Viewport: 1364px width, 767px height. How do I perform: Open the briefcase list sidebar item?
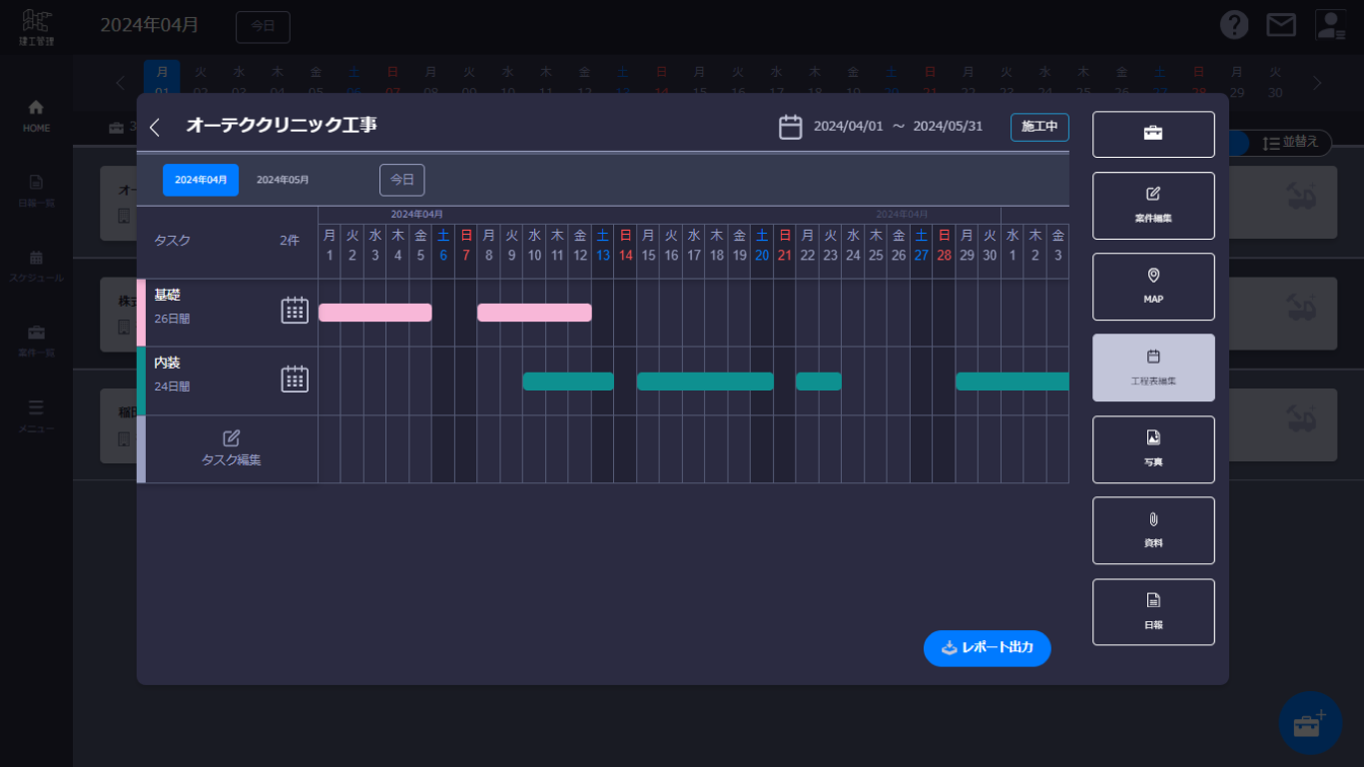(36, 340)
